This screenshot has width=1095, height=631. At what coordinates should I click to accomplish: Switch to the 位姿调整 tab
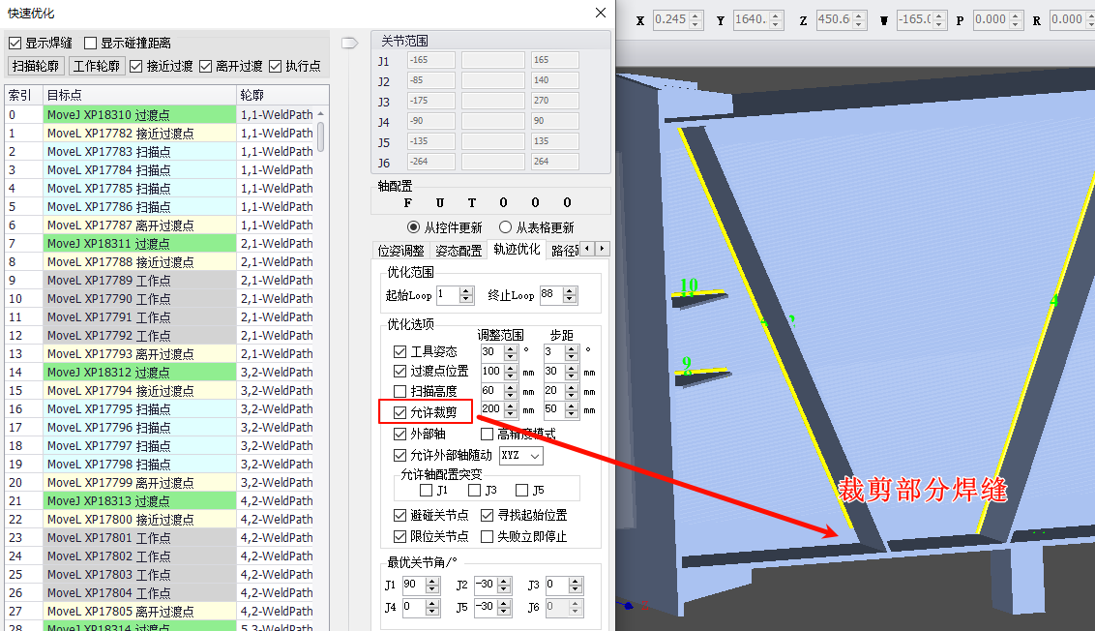click(x=400, y=250)
